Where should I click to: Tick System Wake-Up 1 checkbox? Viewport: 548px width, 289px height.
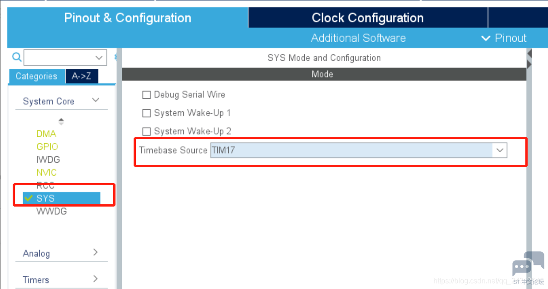coord(146,113)
